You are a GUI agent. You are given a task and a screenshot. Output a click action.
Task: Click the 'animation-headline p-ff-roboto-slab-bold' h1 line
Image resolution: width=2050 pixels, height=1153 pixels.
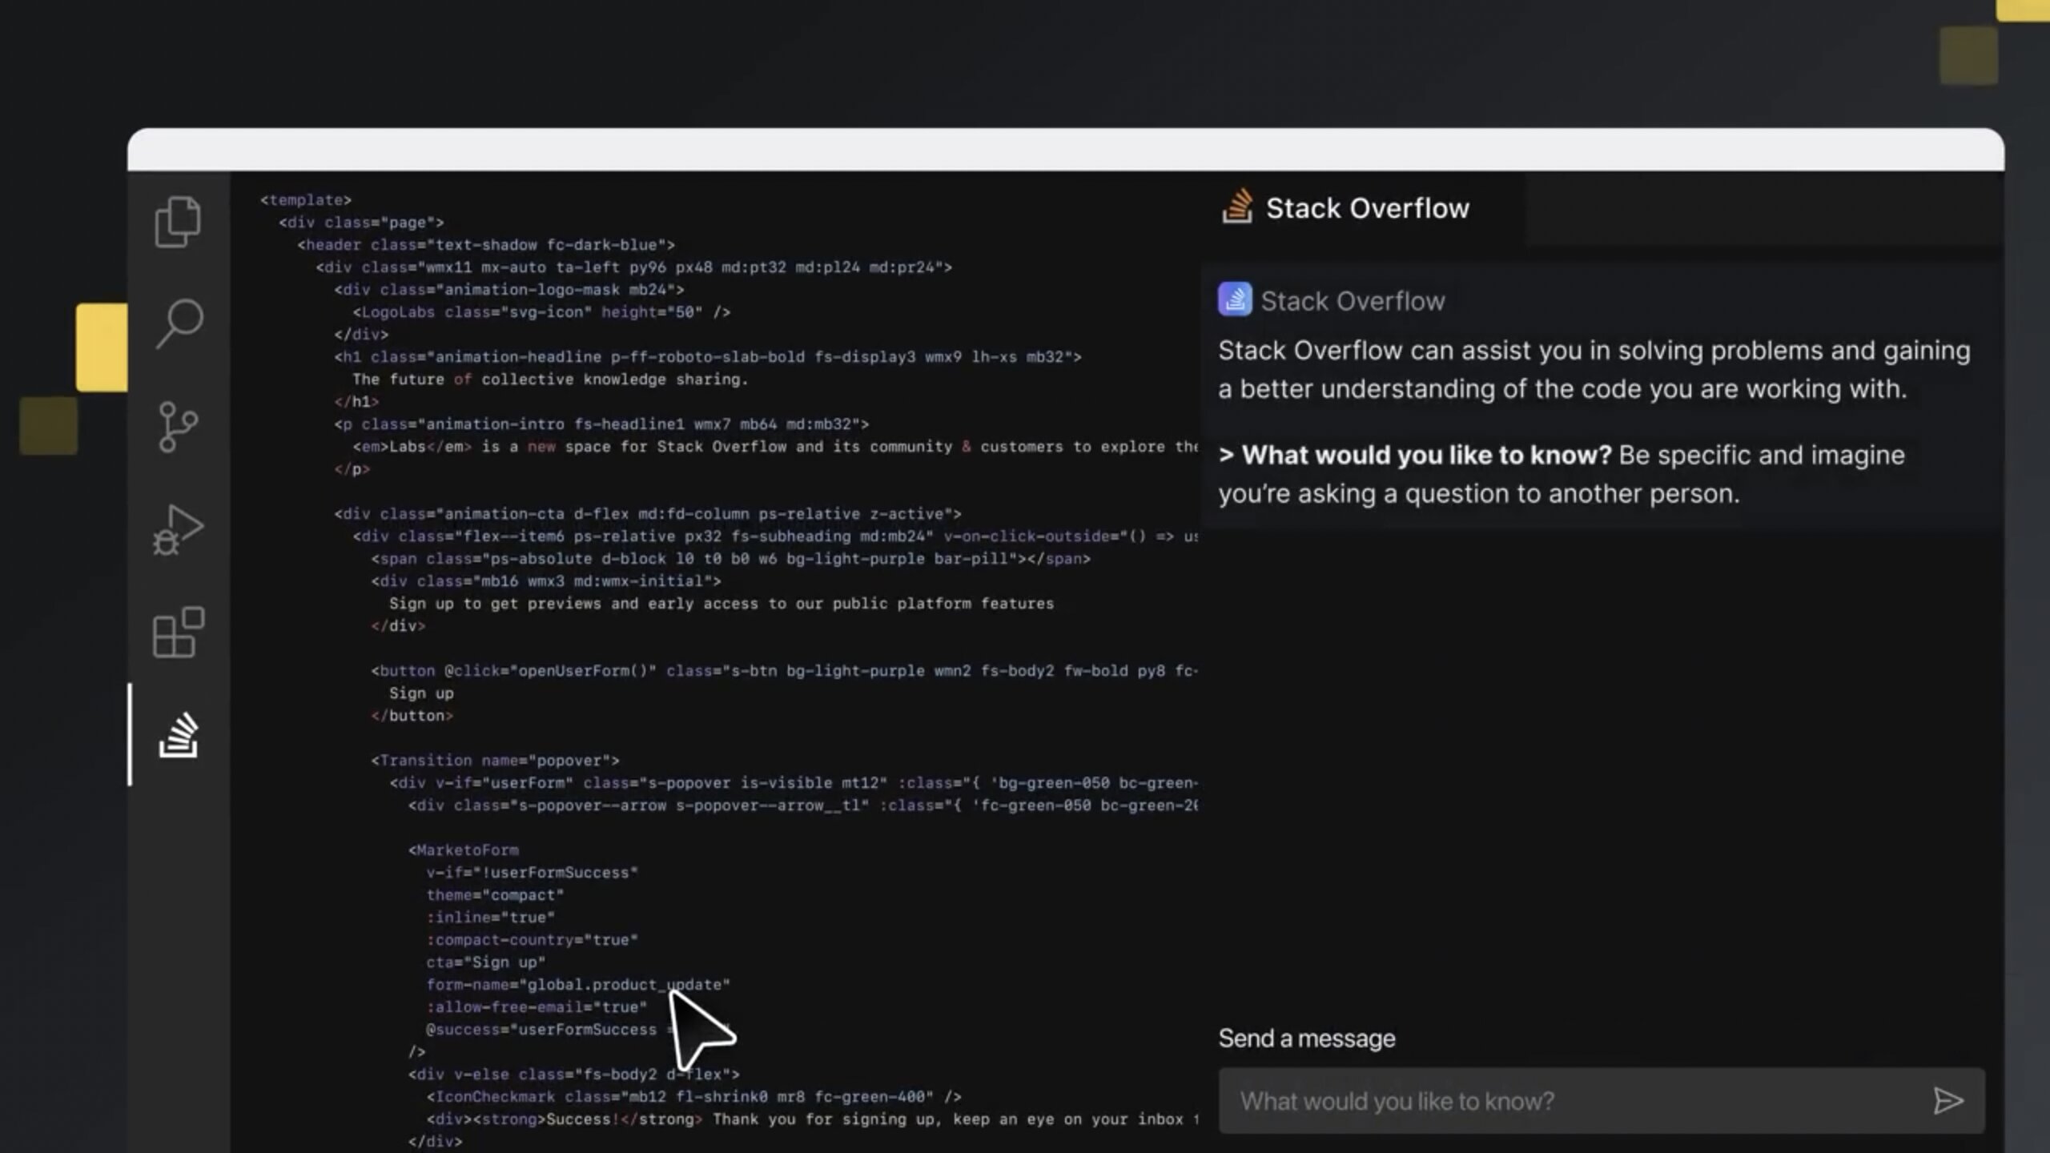pyautogui.click(x=708, y=357)
